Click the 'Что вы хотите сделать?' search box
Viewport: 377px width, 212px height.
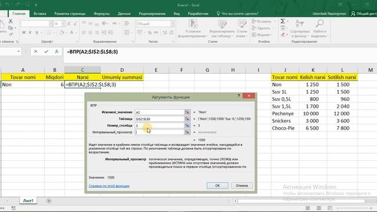[237, 14]
